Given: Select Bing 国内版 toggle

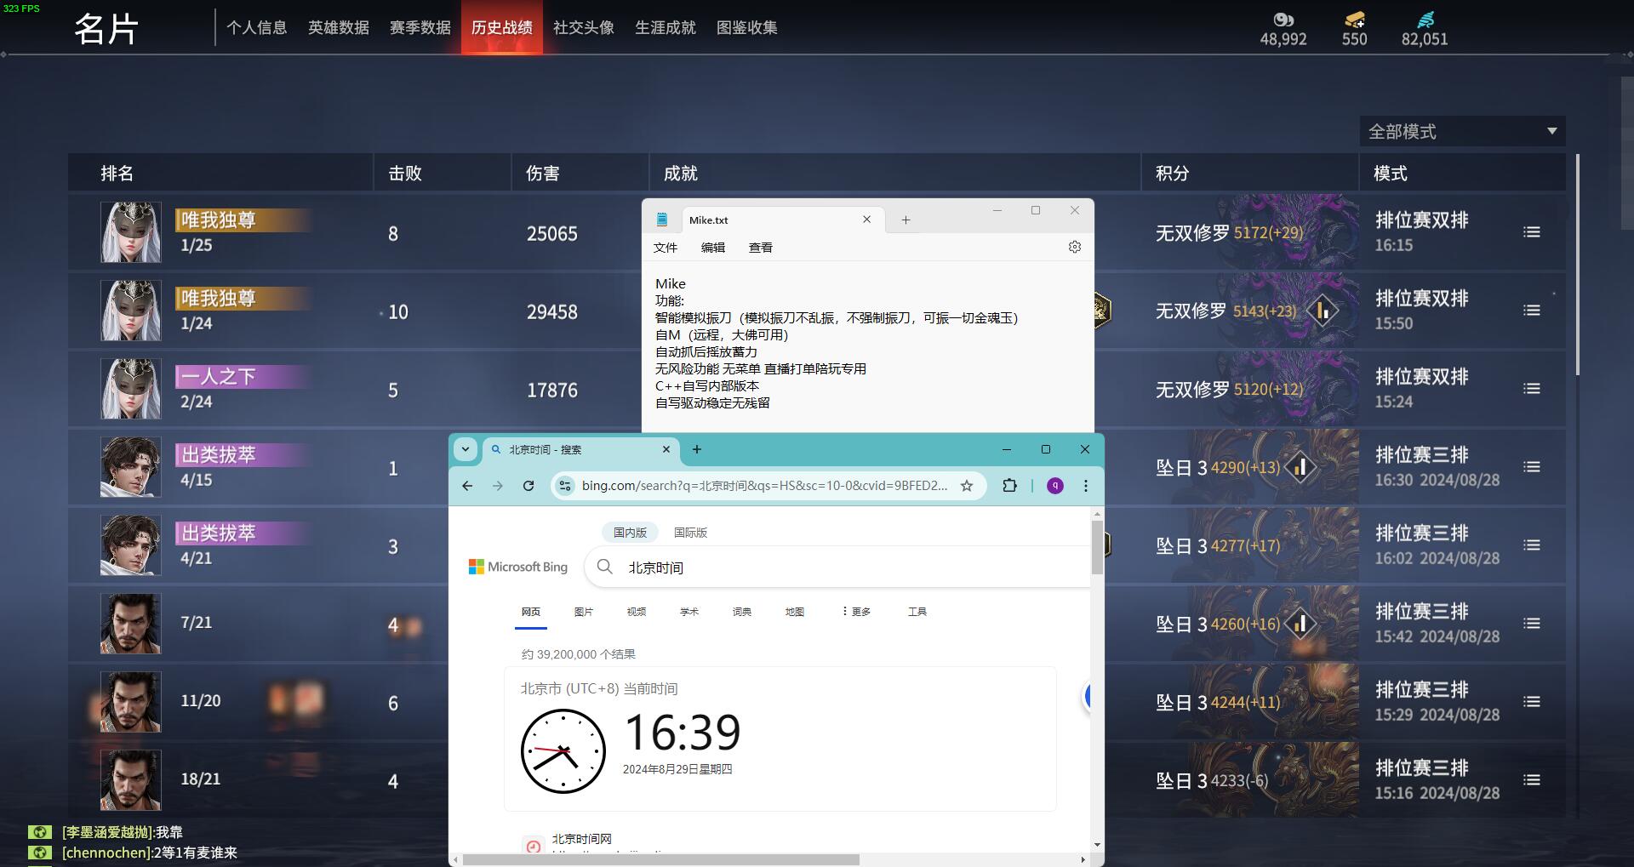Looking at the screenshot, I should click(x=630, y=533).
